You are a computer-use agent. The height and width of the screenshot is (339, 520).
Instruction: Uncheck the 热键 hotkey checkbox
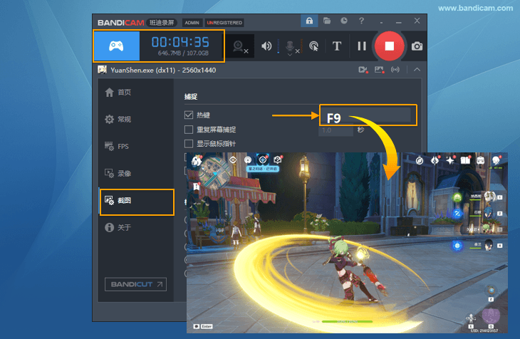189,115
